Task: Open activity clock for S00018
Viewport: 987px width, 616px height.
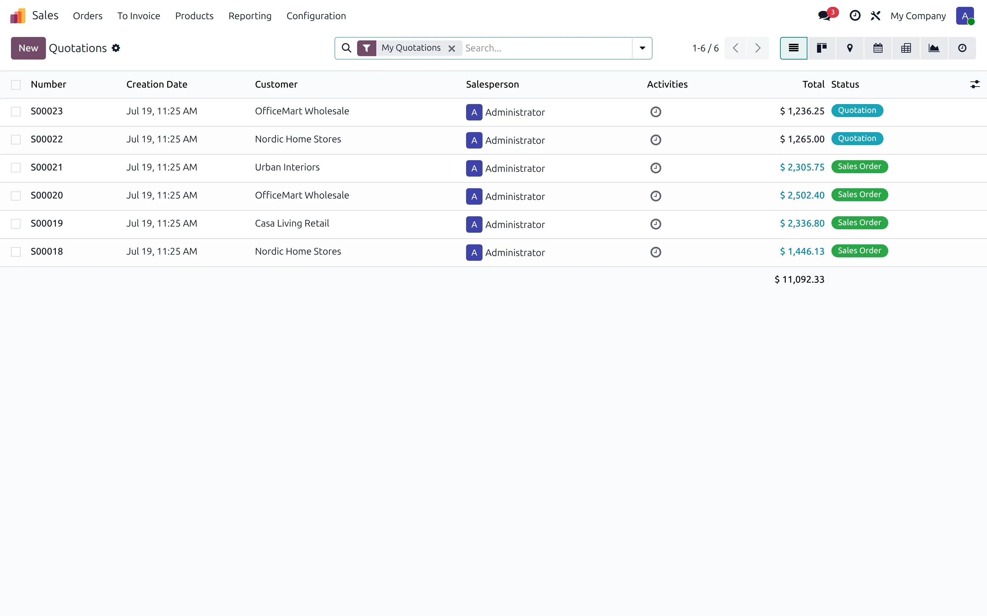Action: coord(655,252)
